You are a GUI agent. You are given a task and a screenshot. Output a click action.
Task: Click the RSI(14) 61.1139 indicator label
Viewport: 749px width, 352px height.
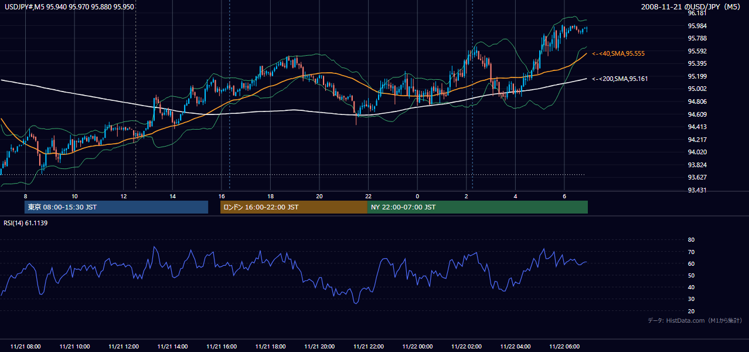[x=26, y=223]
